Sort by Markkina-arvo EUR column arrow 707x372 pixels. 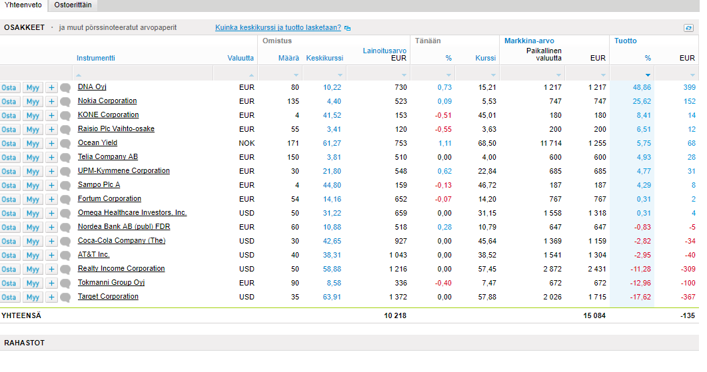coord(603,75)
